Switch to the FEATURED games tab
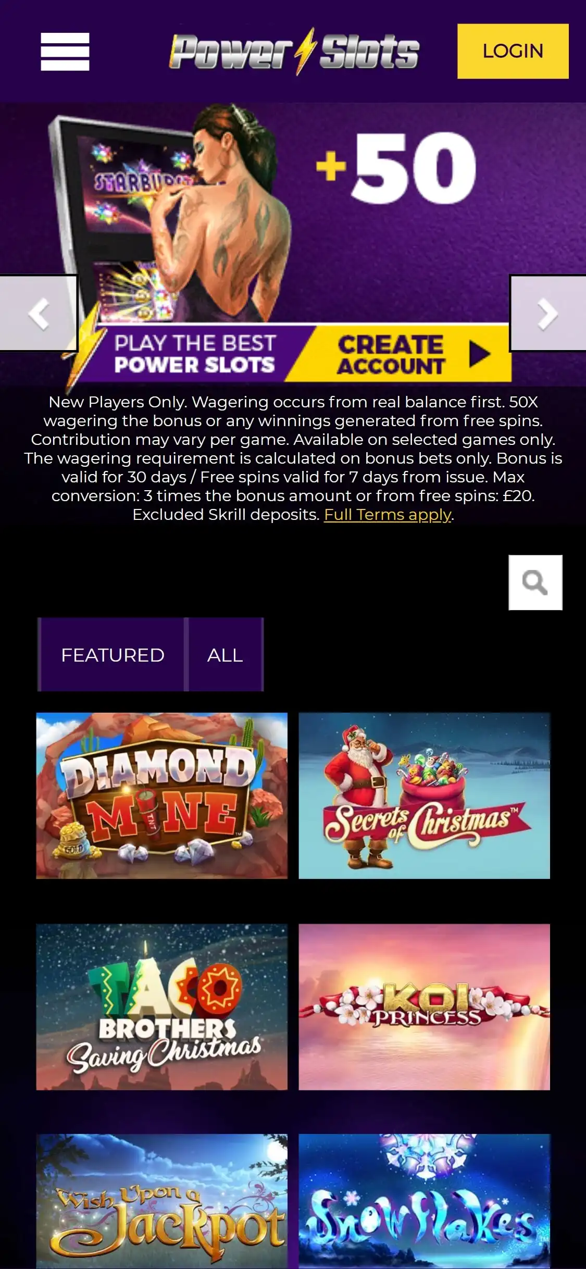The width and height of the screenshot is (586, 1269). (113, 655)
